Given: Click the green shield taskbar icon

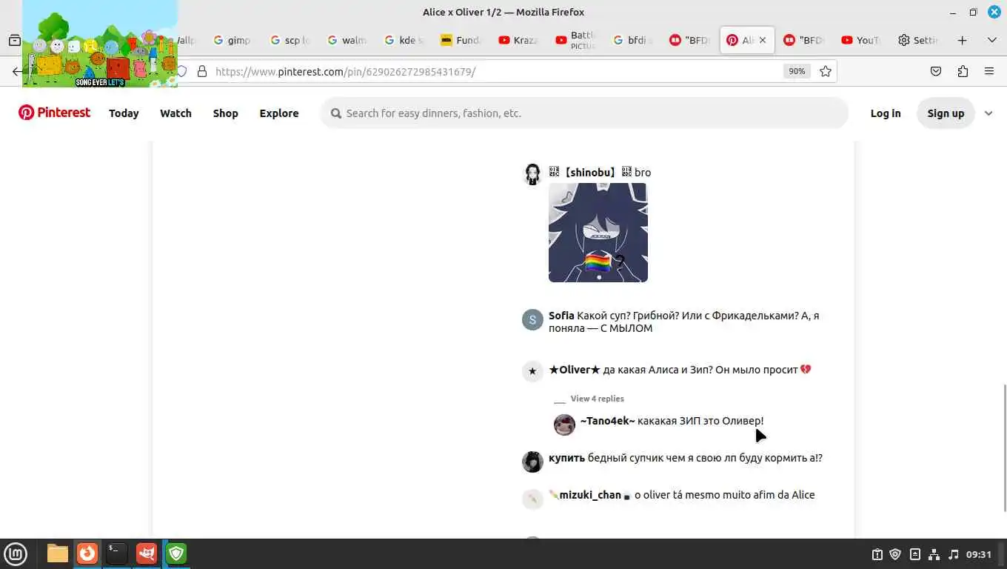Looking at the screenshot, I should tap(176, 553).
